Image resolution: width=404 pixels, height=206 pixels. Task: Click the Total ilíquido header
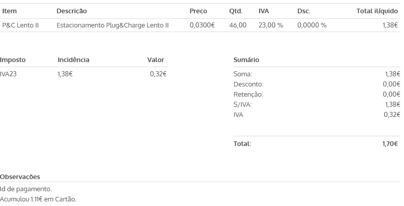[x=377, y=11]
